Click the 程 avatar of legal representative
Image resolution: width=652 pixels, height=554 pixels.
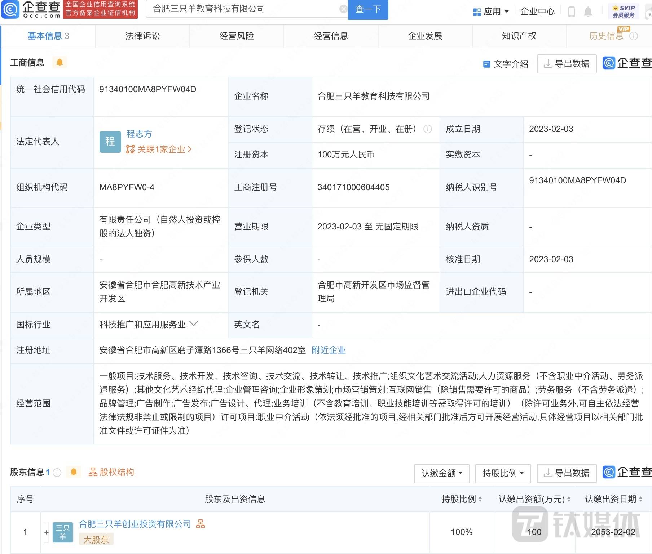110,142
